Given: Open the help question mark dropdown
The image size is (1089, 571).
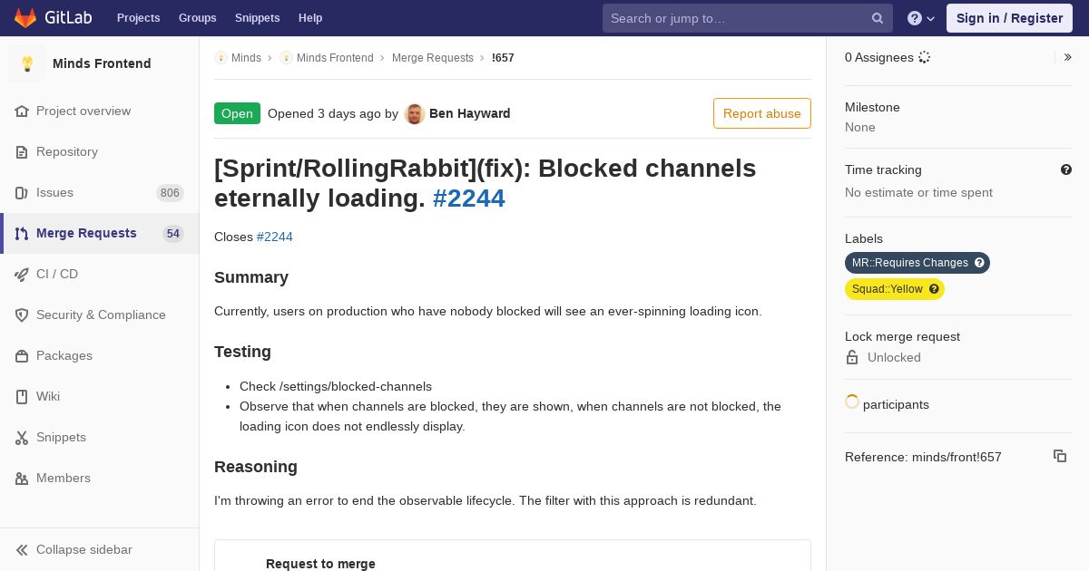Looking at the screenshot, I should (921, 18).
